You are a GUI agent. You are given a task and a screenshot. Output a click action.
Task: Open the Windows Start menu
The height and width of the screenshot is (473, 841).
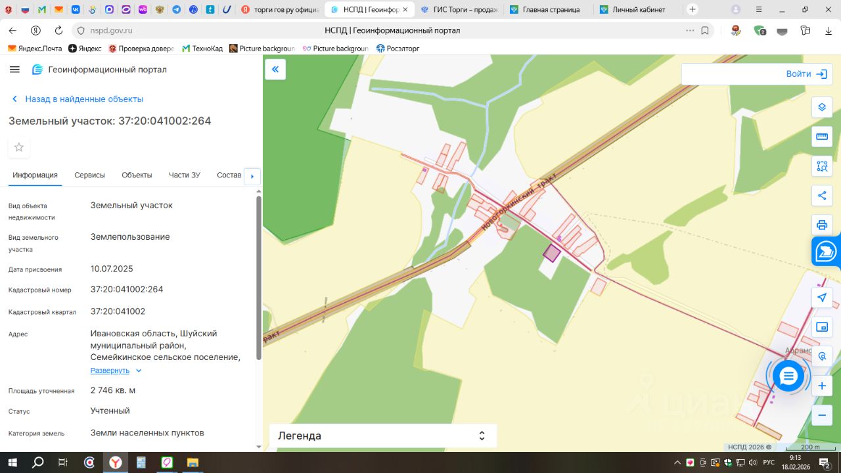[x=12, y=462]
